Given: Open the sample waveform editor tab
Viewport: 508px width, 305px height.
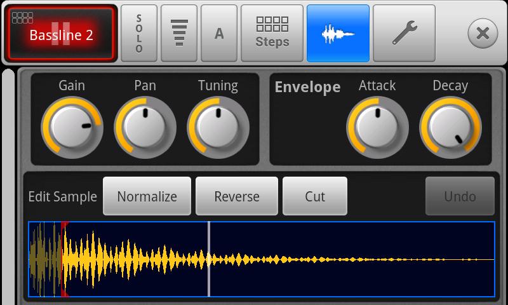Looking at the screenshot, I should tap(338, 34).
